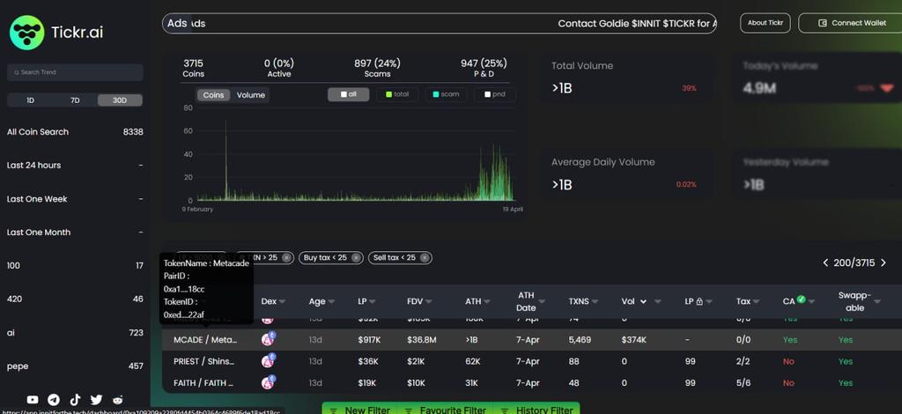Click the CA green verified check icon
Viewport: 902px width, 414px height.
(x=802, y=299)
